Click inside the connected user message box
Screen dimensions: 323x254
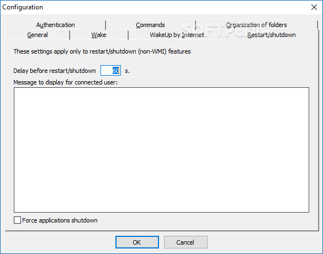coord(161,150)
